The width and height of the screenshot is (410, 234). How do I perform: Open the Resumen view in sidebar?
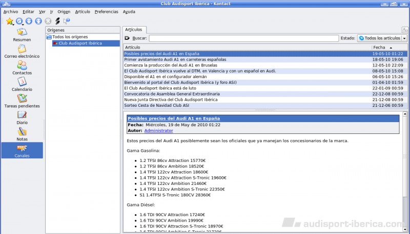[22, 34]
